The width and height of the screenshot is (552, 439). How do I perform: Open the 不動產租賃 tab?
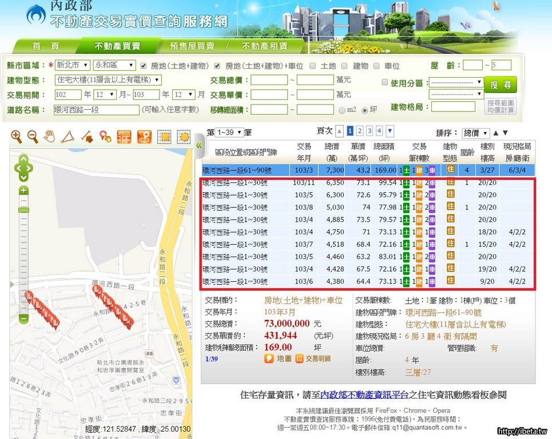tap(264, 46)
